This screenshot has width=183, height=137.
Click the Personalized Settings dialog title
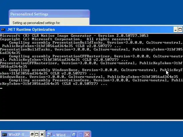point(29,14)
